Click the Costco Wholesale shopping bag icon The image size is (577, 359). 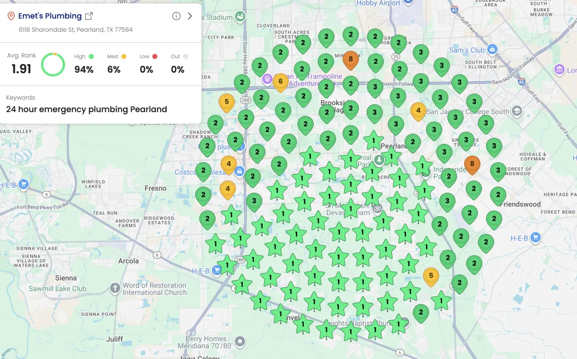tap(239, 172)
